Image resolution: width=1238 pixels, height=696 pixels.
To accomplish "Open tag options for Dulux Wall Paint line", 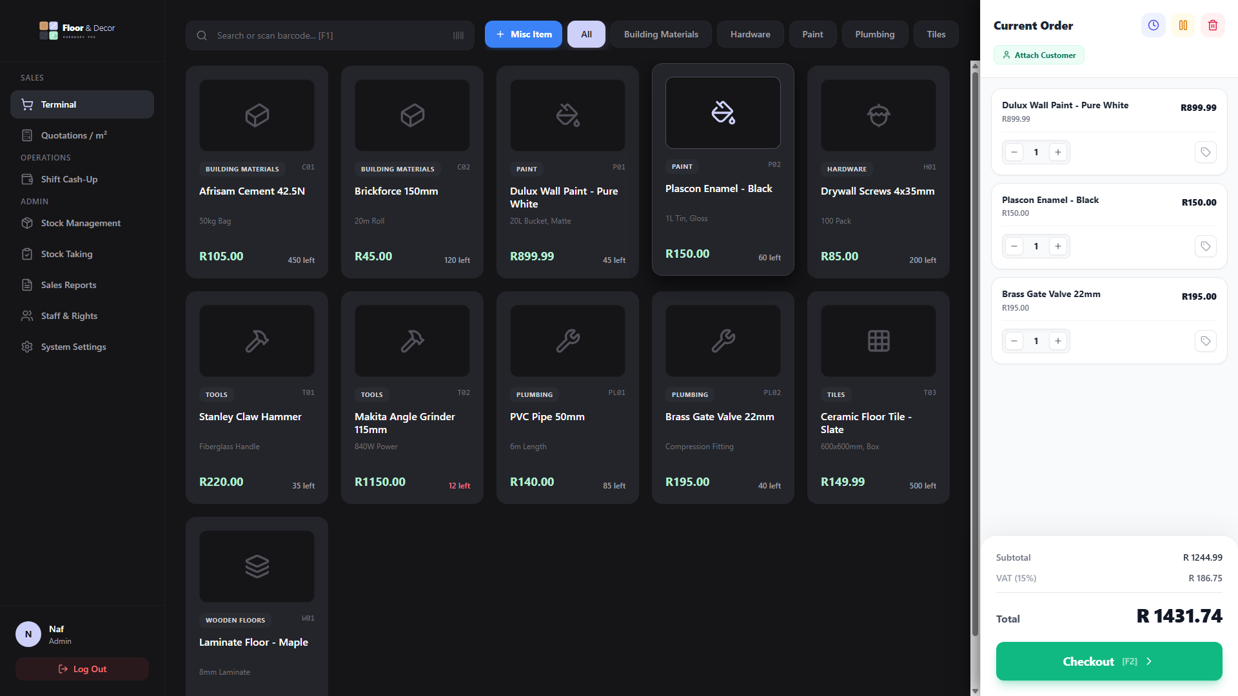I will click(1205, 152).
